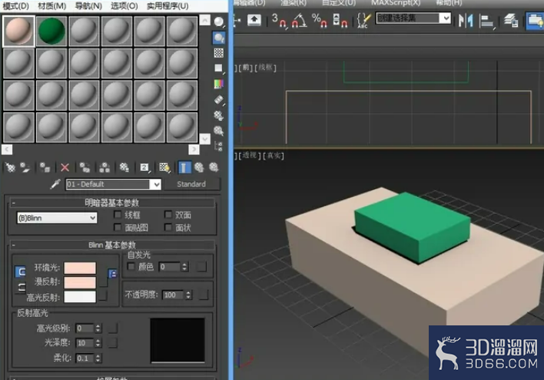Image resolution: width=544 pixels, height=380 pixels.
Task: Collapse the 明暗器基本参数 rollout
Action: point(111,202)
